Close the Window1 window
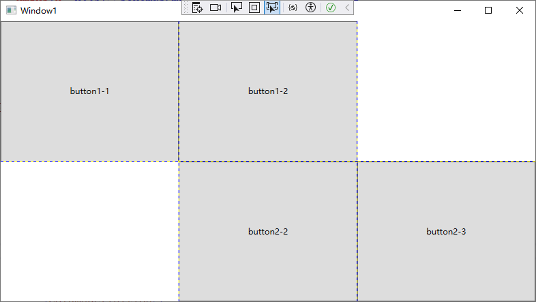The height and width of the screenshot is (302, 536). (x=520, y=11)
